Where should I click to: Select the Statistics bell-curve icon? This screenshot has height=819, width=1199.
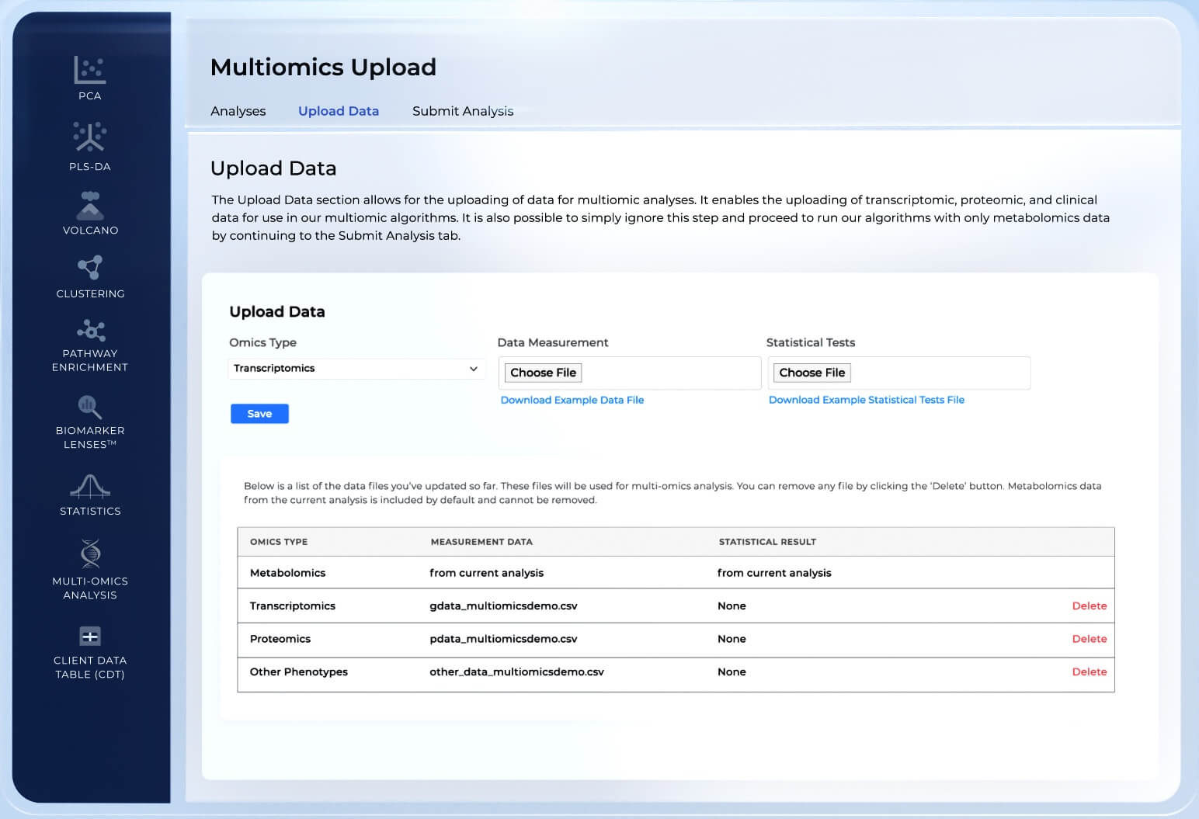90,486
